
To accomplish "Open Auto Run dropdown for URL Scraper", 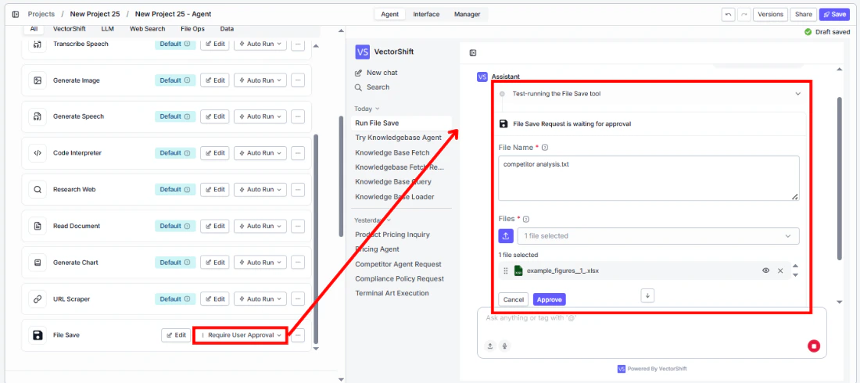I will point(260,299).
